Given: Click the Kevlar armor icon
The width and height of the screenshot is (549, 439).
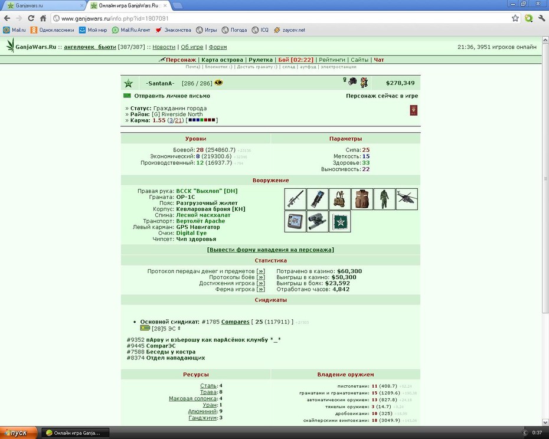Looking at the screenshot, I should point(362,199).
